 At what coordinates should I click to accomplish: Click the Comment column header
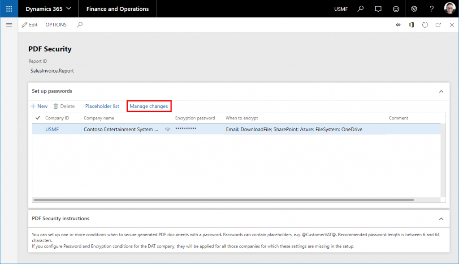click(x=398, y=118)
